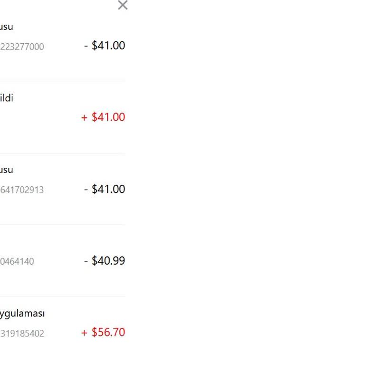Close the transaction panel with the X icon
Screen dimensions: 365x365
[x=123, y=5]
